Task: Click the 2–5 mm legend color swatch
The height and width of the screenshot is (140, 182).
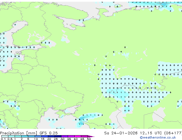Action: click(x=25, y=136)
